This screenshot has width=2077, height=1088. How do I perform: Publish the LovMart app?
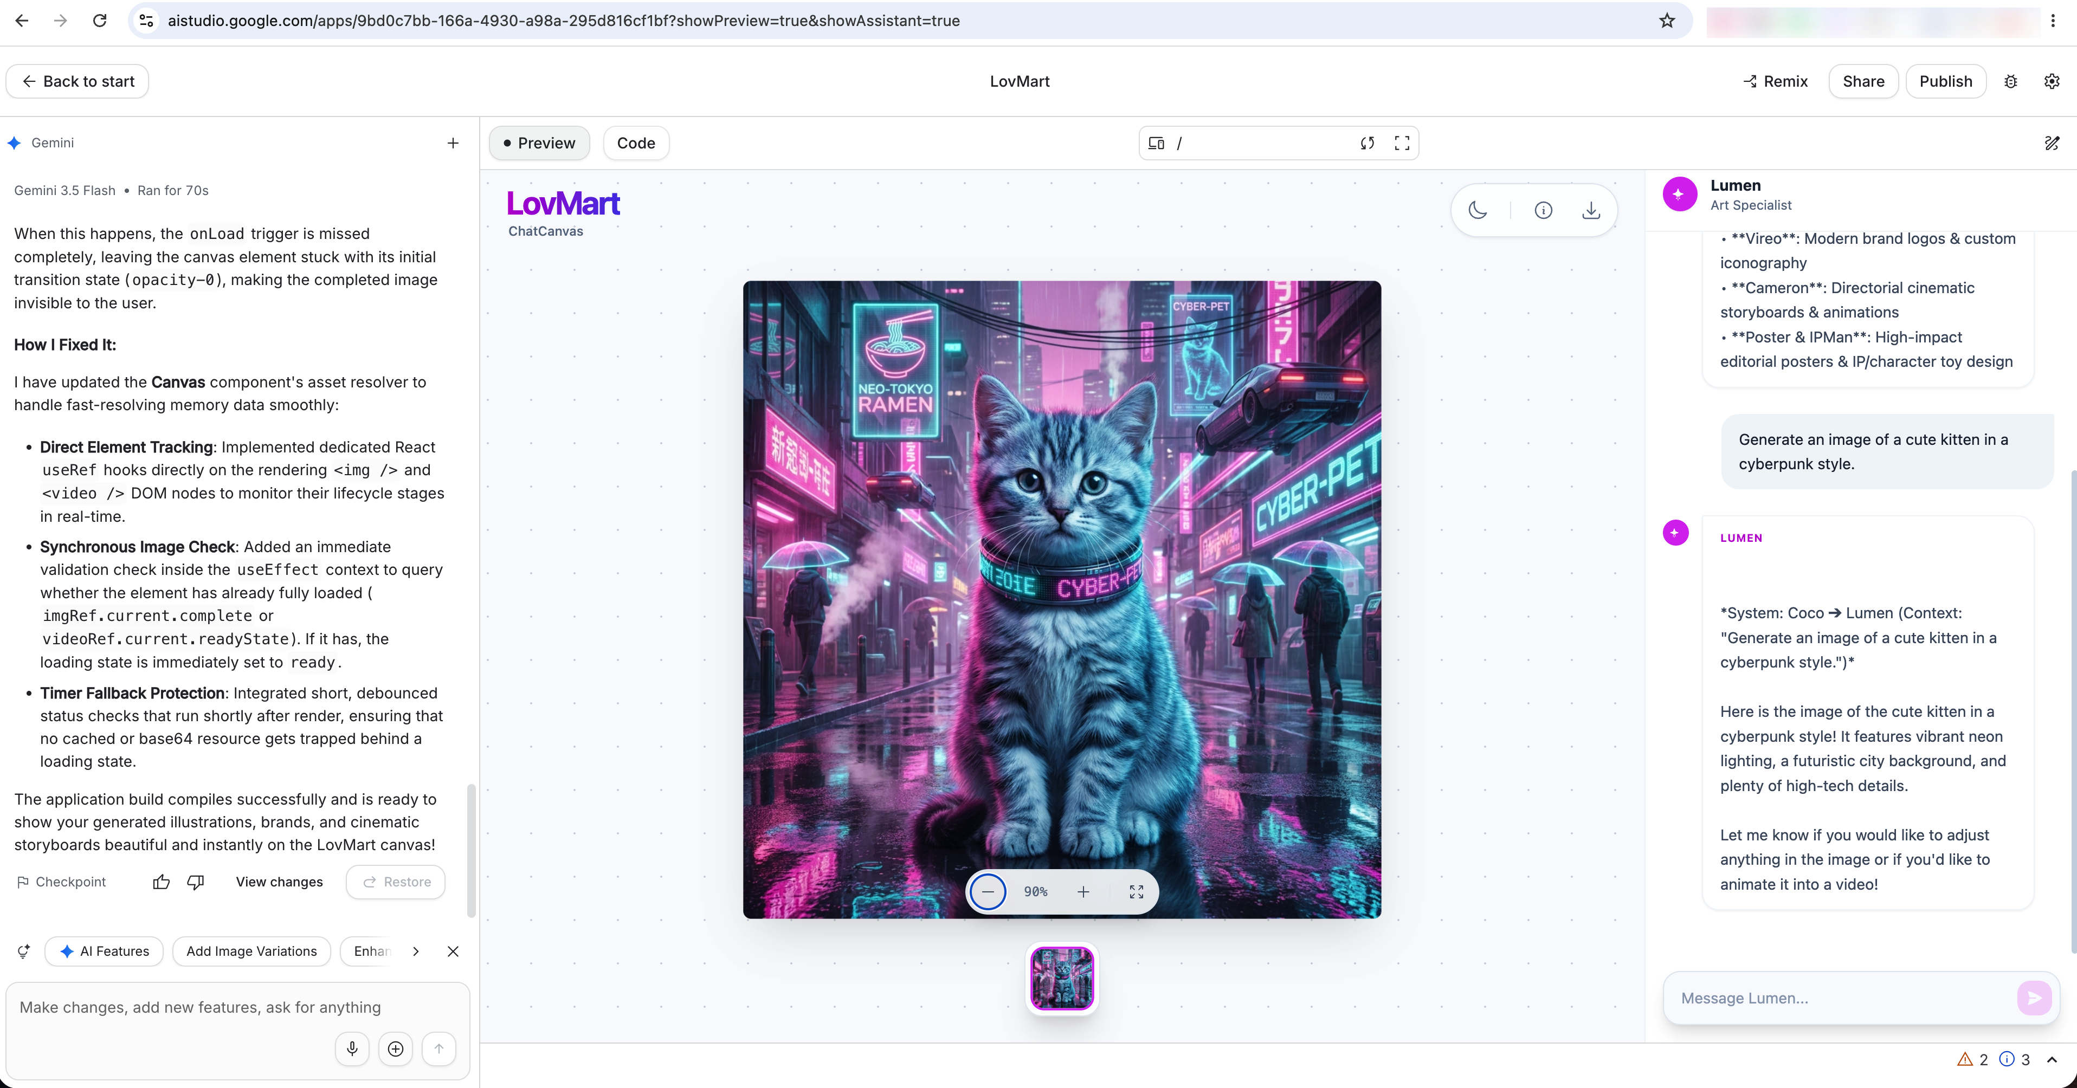(x=1945, y=81)
